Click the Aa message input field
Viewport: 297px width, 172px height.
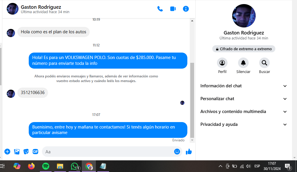[x=108, y=152]
